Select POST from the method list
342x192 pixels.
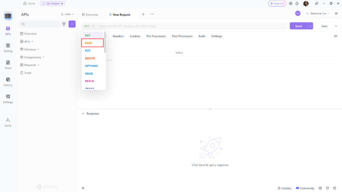tap(93, 43)
